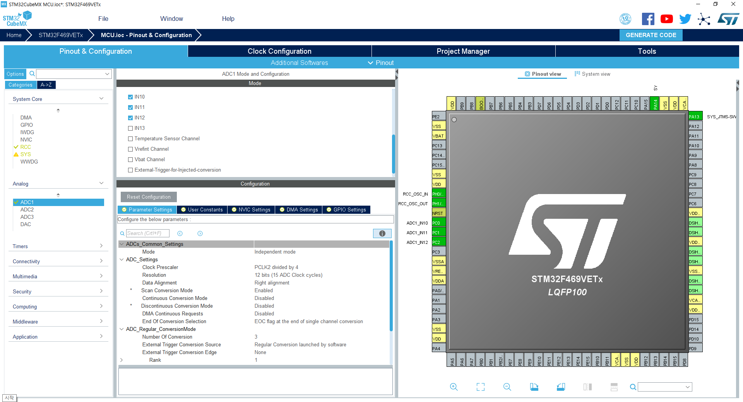Select the PC1 pin assigned to ADC1_IN11

pos(439,232)
